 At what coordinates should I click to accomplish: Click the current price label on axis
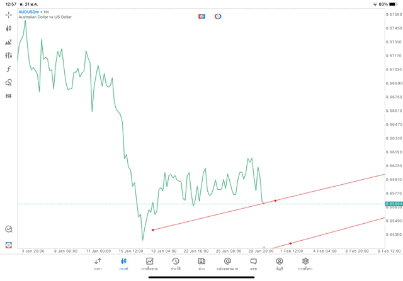pos(394,204)
